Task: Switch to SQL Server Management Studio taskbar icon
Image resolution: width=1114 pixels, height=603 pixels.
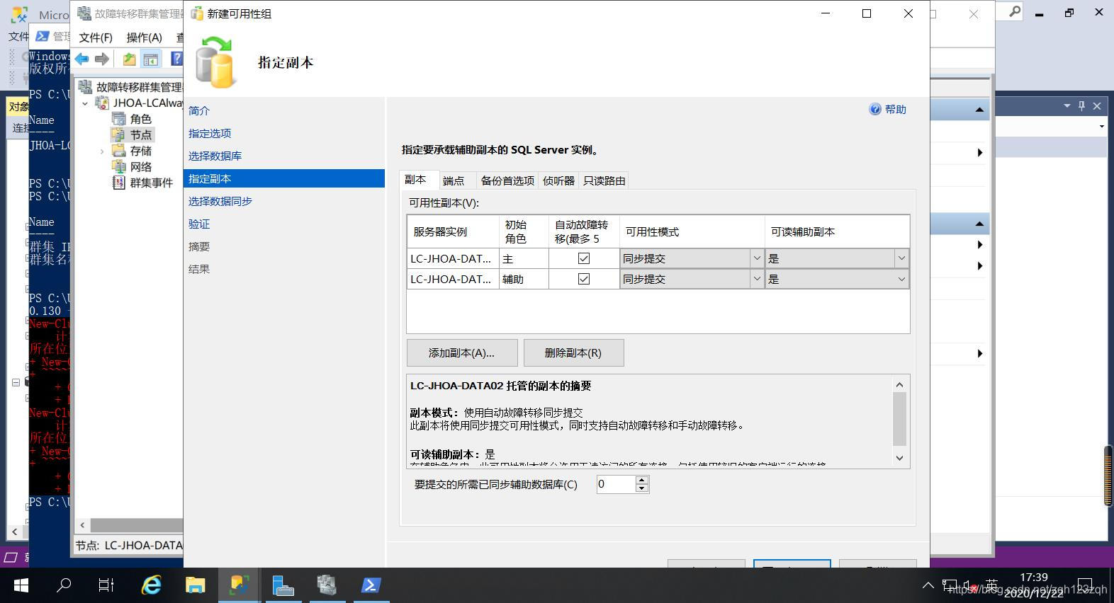Action: click(239, 585)
